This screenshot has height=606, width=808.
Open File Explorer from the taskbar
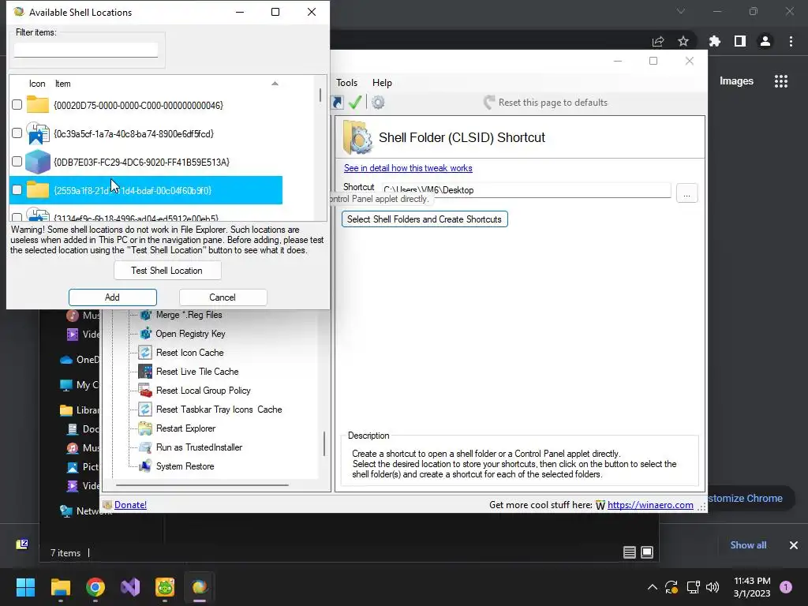(x=60, y=587)
